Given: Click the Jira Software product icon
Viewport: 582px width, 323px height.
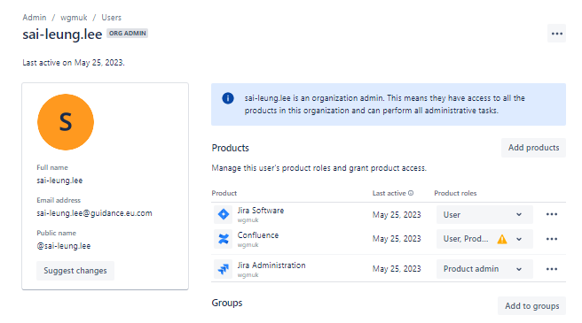Looking at the screenshot, I should click(x=223, y=214).
